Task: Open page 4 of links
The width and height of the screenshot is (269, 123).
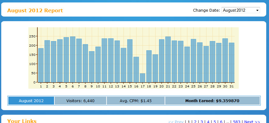Action: pyautogui.click(x=208, y=122)
